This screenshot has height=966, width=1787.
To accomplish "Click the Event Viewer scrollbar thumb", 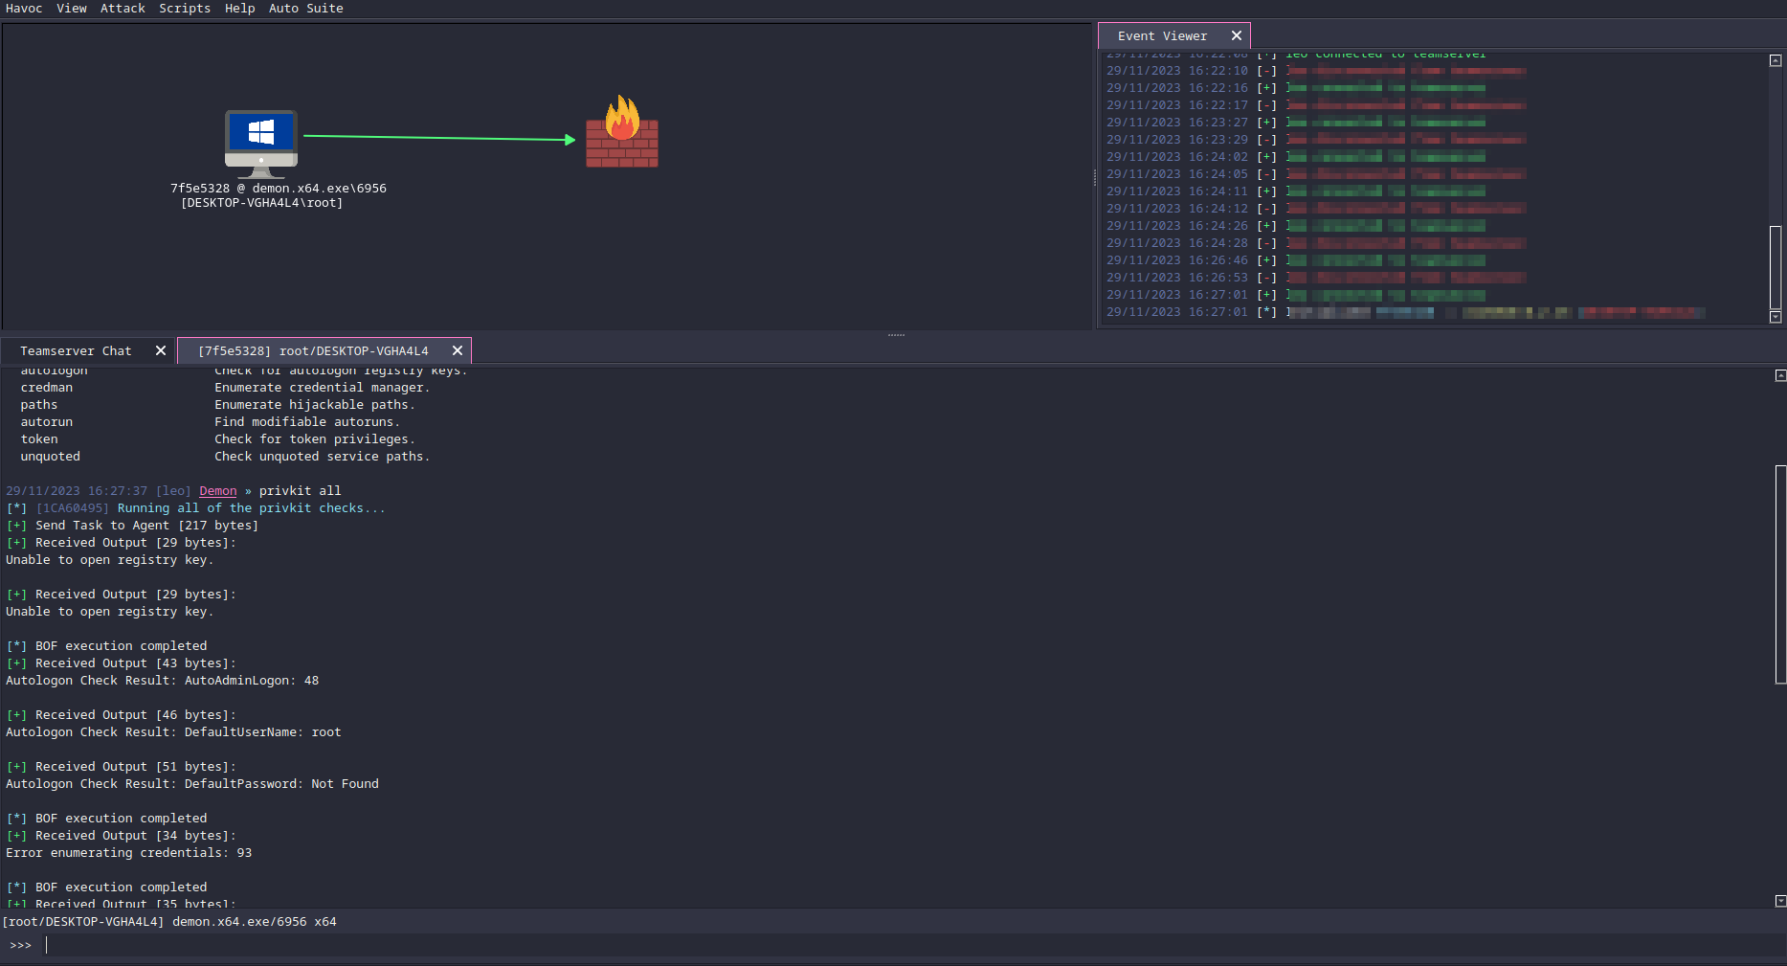I will [x=1776, y=267].
